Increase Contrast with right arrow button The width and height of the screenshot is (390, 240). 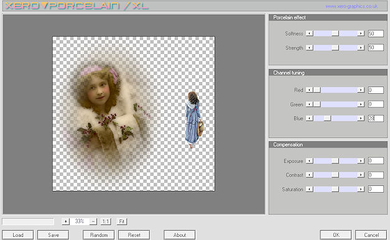click(361, 175)
